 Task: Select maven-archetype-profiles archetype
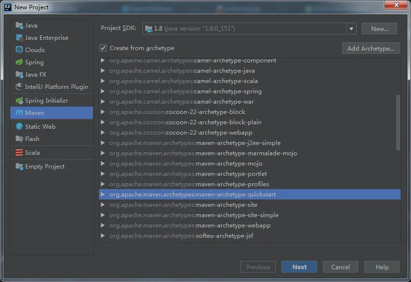pyautogui.click(x=250, y=184)
